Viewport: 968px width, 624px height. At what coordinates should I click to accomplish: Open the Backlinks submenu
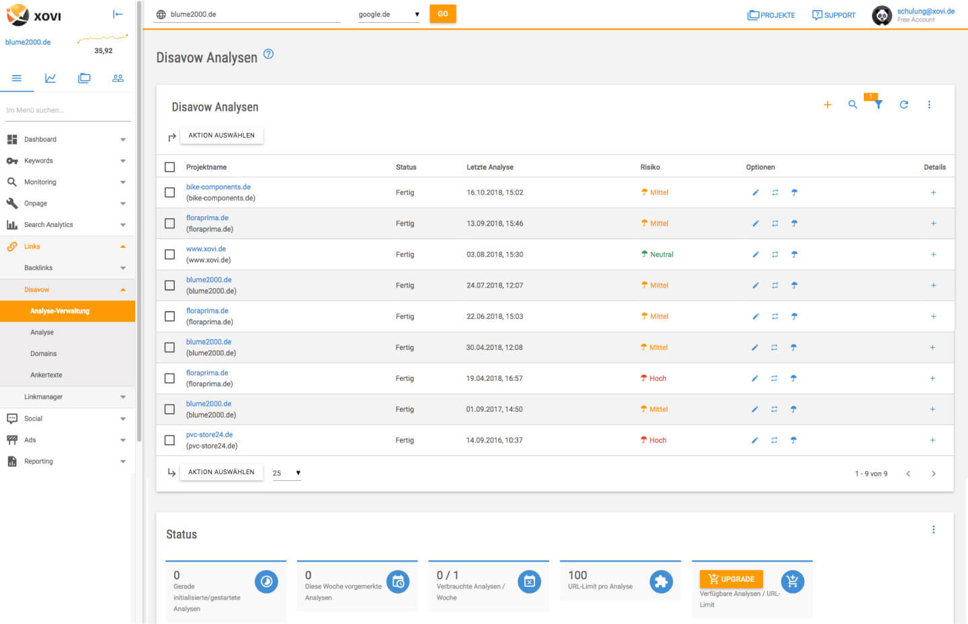click(x=67, y=268)
